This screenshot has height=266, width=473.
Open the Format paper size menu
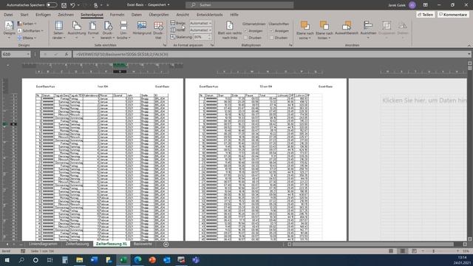click(93, 30)
